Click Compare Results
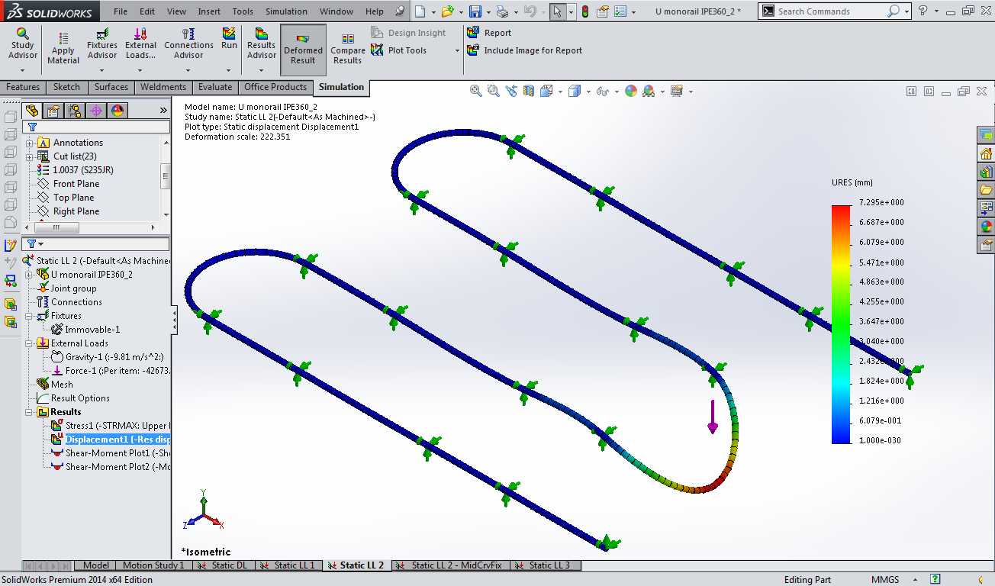The width and height of the screenshot is (995, 586). click(347, 50)
